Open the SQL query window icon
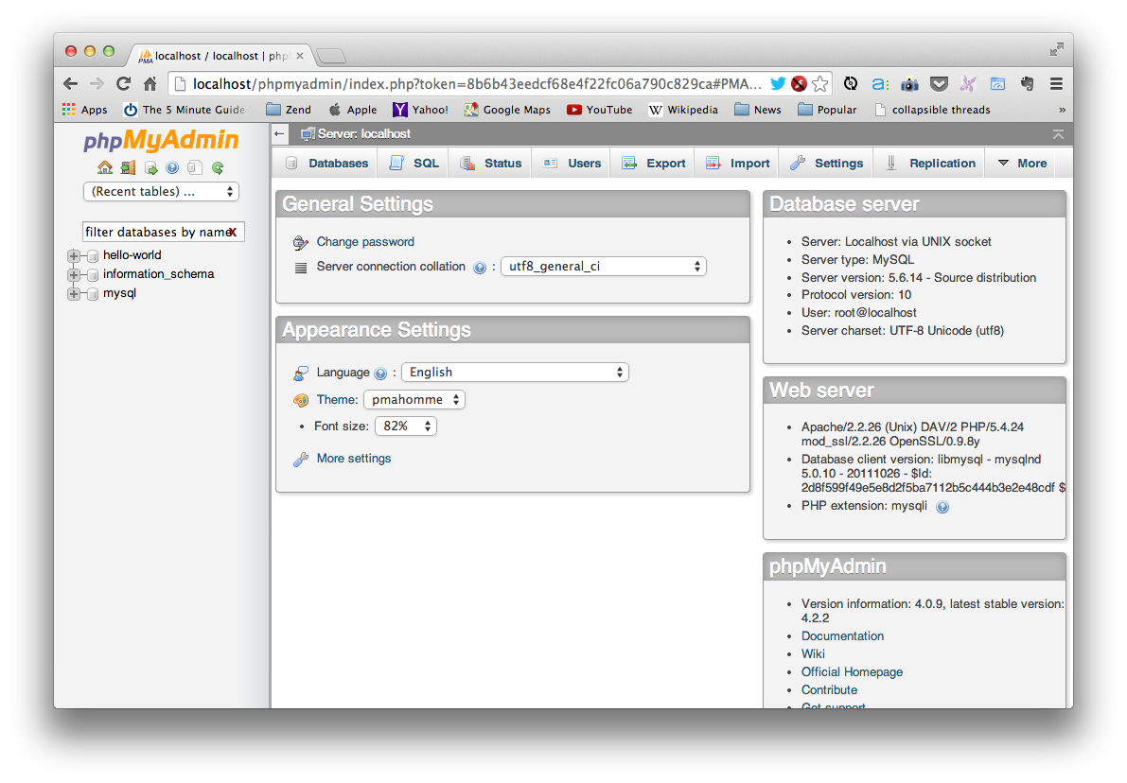The width and height of the screenshot is (1127, 783). coord(151,167)
